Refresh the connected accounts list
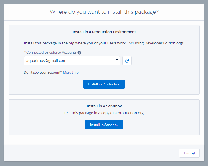This screenshot has width=208, height=166. pos(127,61)
